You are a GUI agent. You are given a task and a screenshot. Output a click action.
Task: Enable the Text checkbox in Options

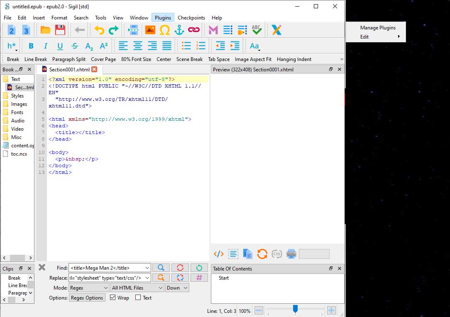coord(138,298)
